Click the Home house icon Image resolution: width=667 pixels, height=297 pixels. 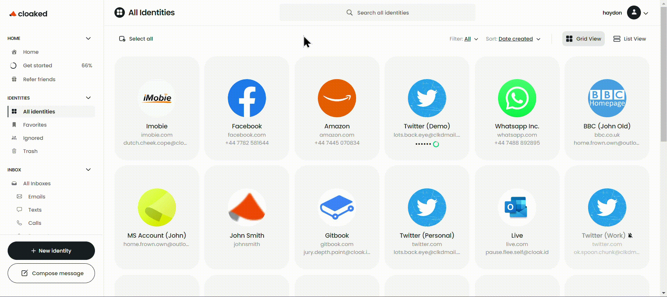click(x=14, y=52)
